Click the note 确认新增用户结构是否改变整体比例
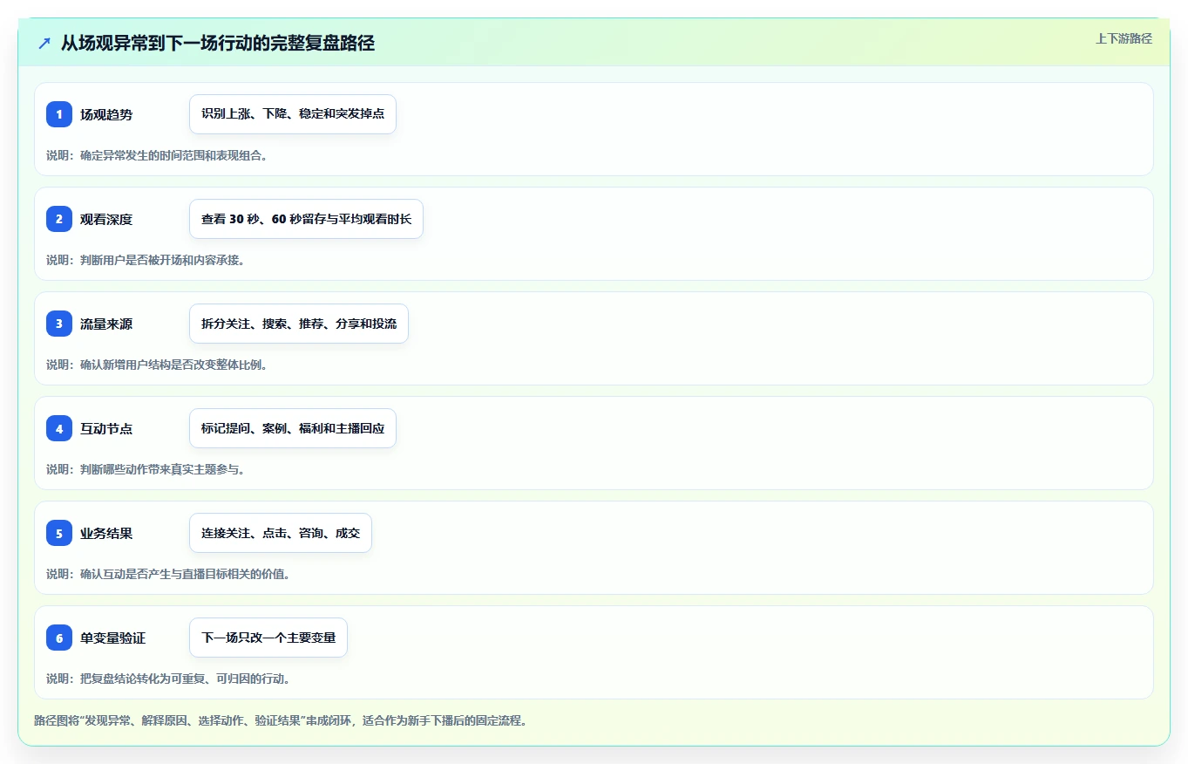 [156, 365]
